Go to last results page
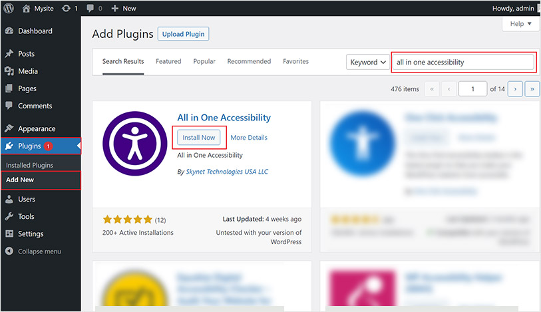Image resolution: width=541 pixels, height=312 pixels. 532,89
